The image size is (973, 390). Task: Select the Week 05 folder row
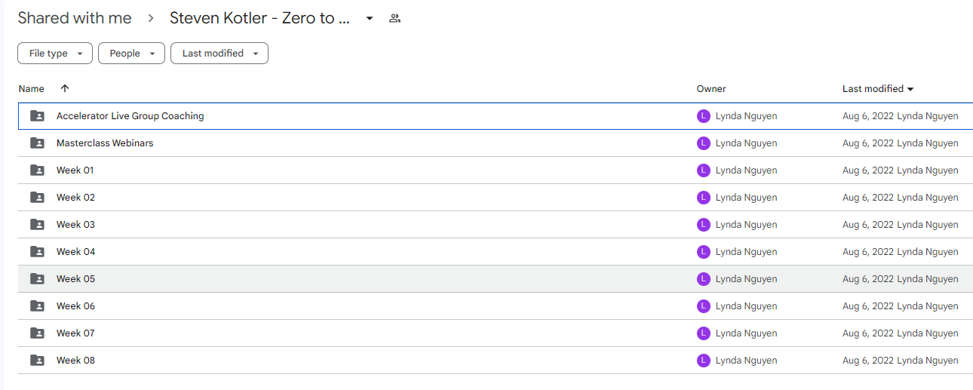pyautogui.click(x=495, y=279)
